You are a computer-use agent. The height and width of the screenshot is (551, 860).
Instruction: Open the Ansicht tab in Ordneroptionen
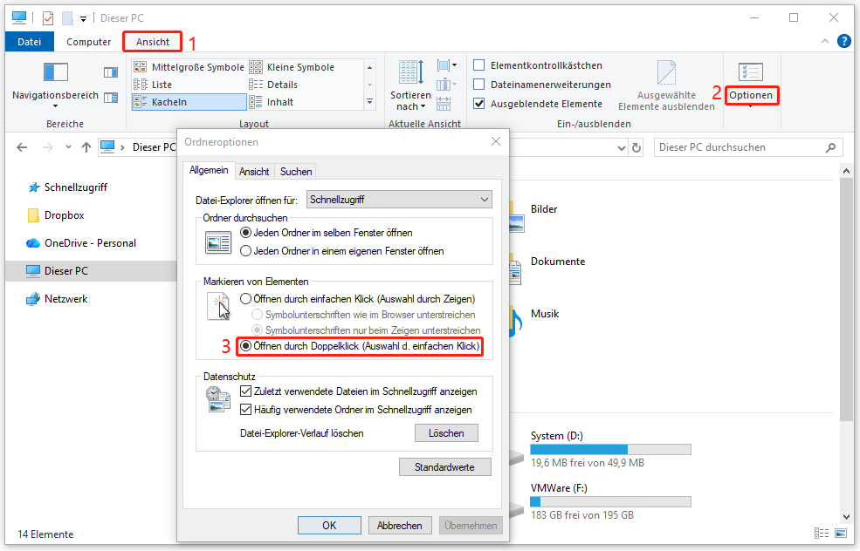click(254, 172)
